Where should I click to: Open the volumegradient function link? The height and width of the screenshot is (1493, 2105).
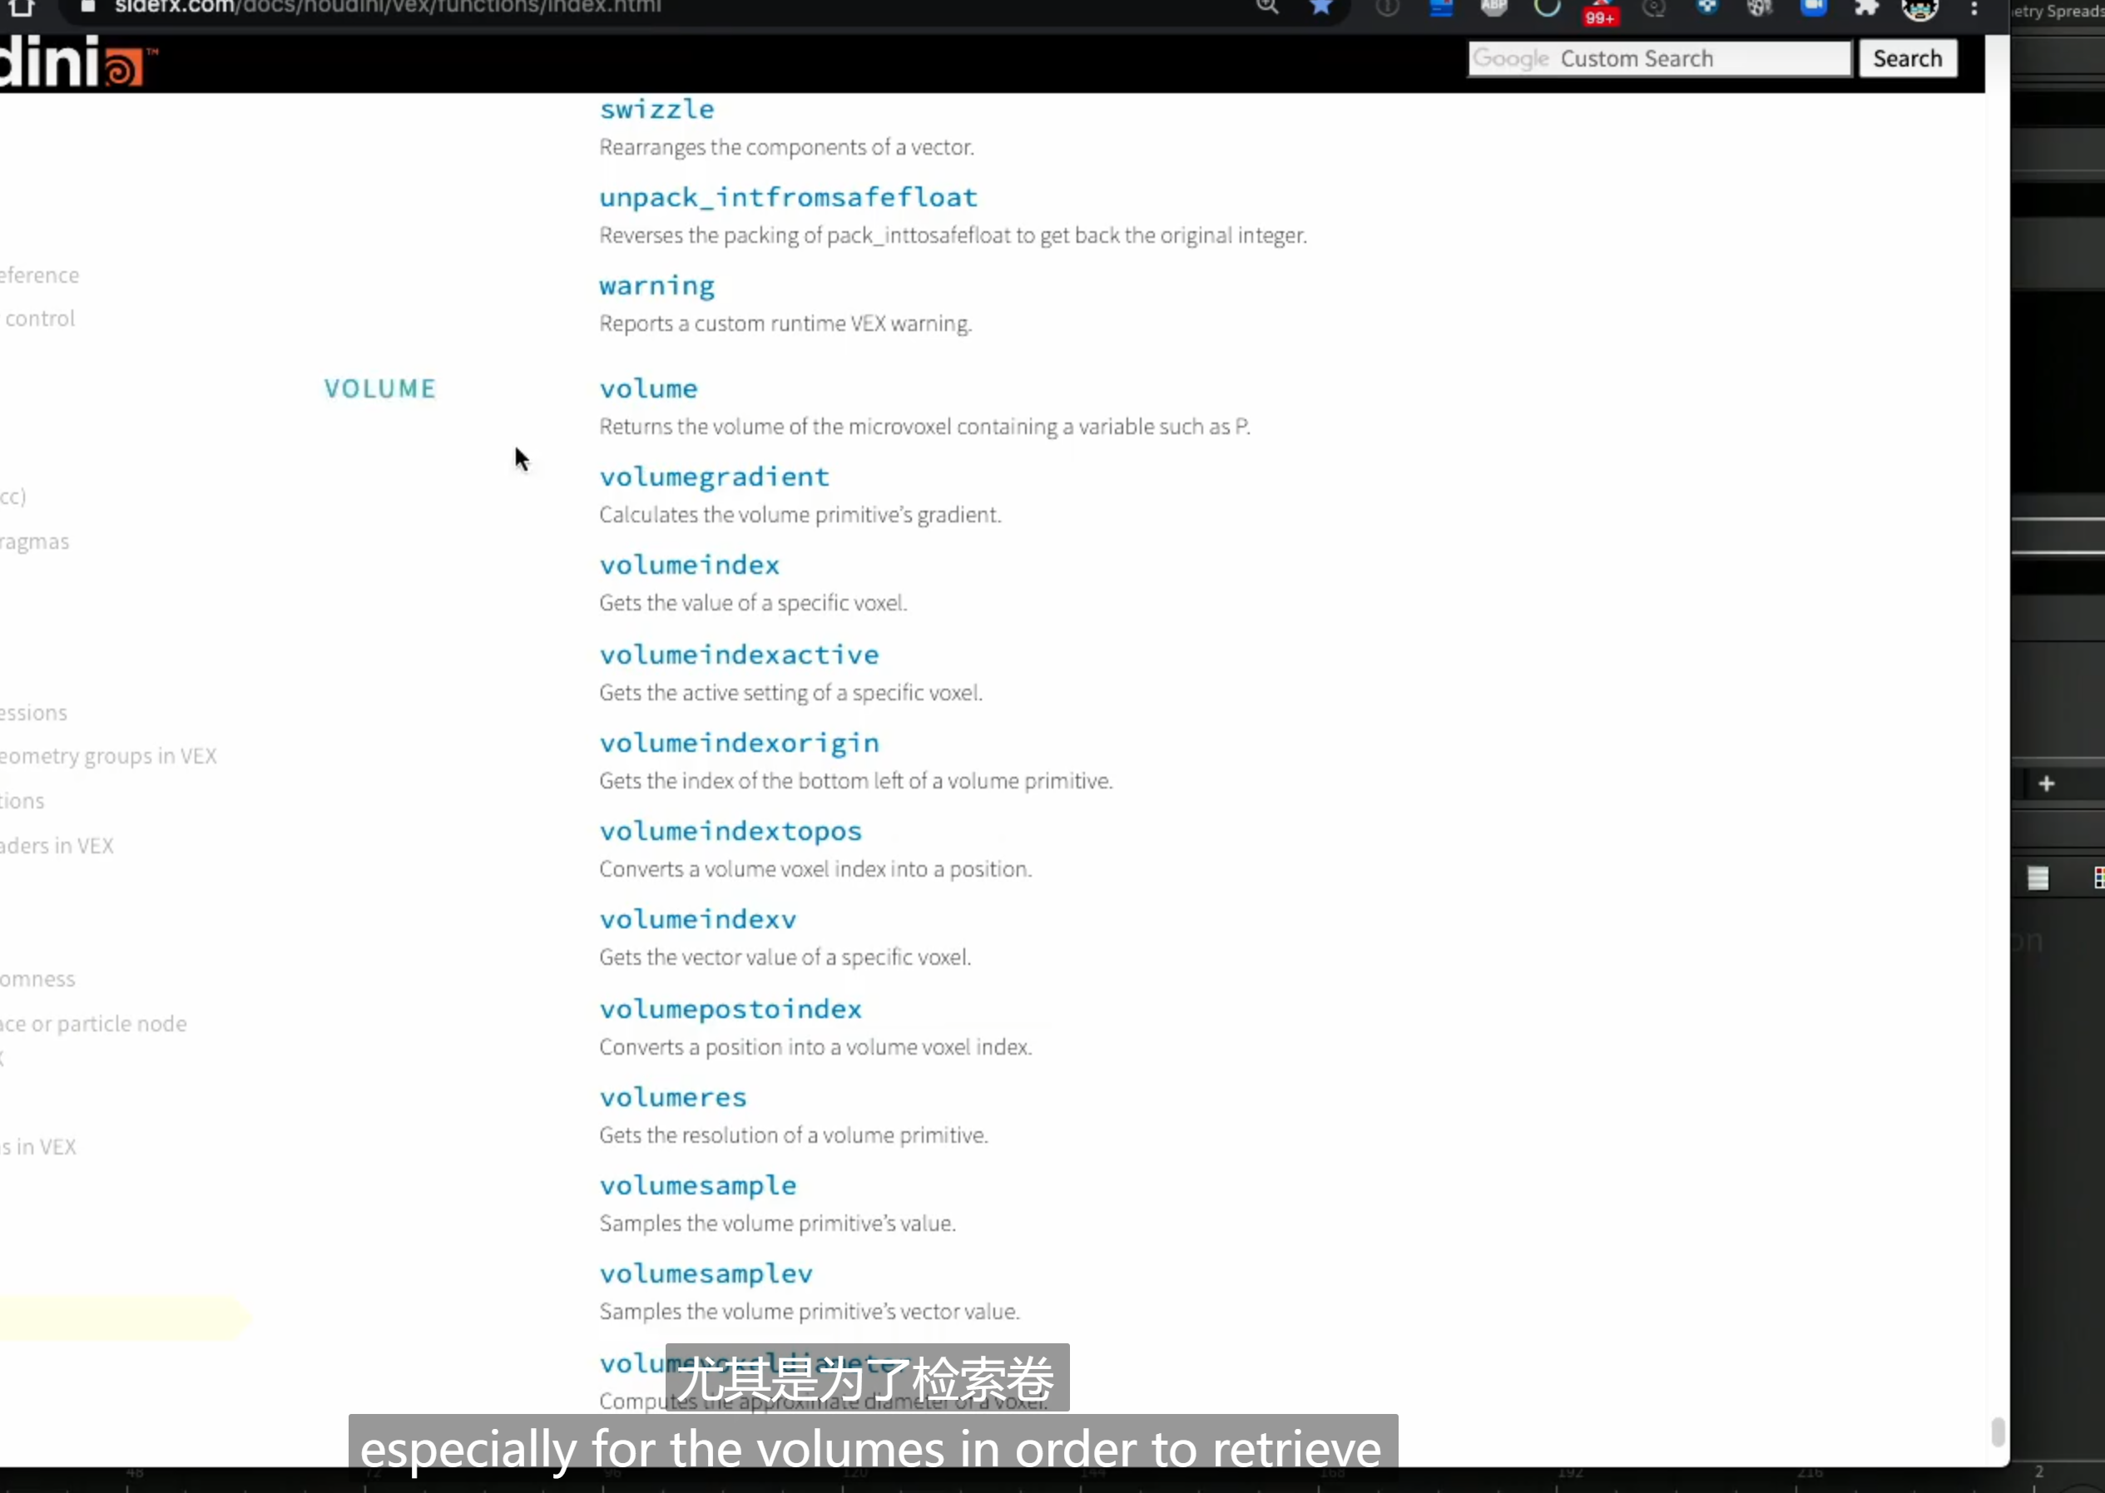(714, 477)
